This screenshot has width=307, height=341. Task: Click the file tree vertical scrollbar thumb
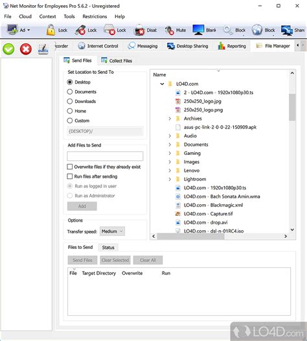292,107
